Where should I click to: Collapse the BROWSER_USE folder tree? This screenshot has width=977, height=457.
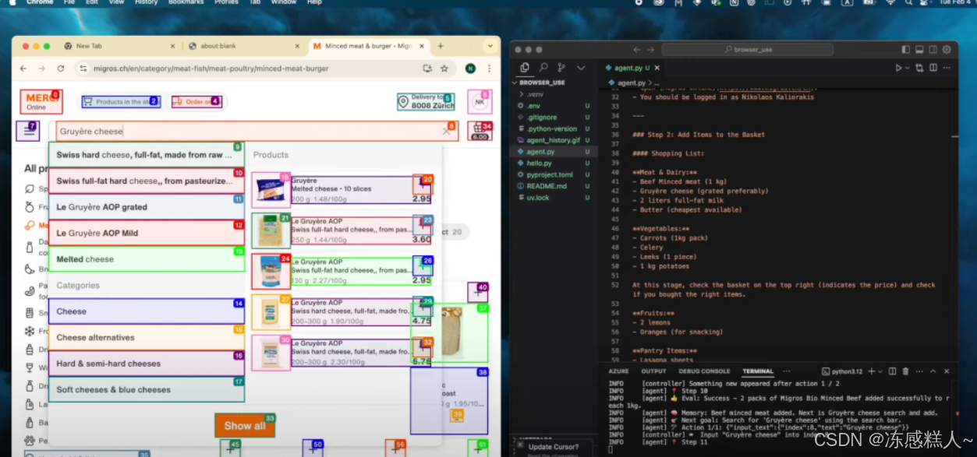tap(542, 82)
